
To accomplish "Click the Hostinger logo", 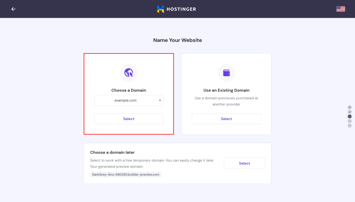I will point(176,9).
